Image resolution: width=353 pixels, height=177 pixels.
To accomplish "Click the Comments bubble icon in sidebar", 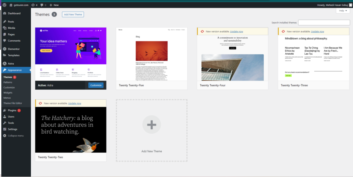I will (5, 41).
